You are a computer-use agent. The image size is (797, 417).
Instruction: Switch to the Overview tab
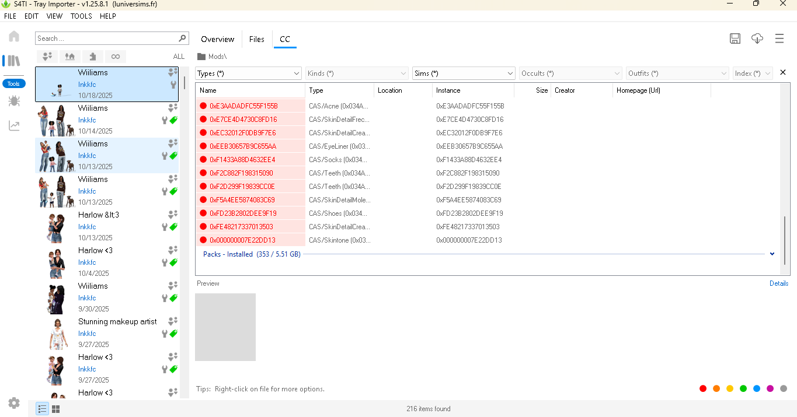(x=217, y=39)
